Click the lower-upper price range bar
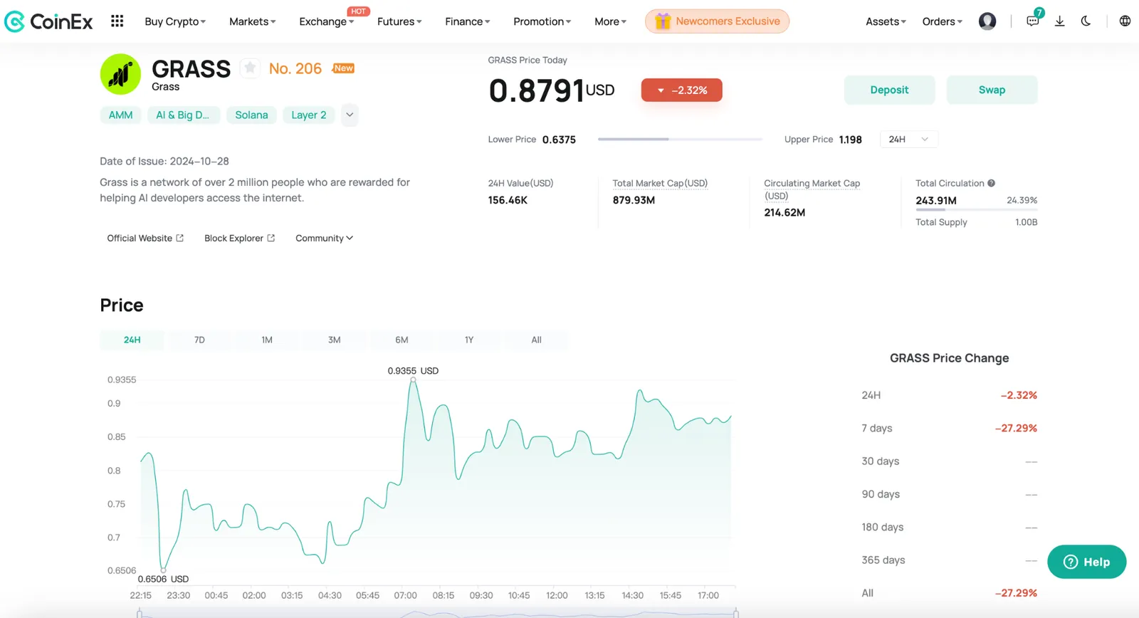 click(x=680, y=140)
